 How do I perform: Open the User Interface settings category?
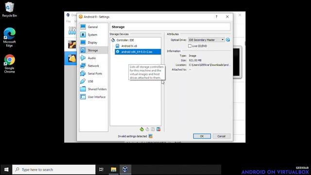(94, 97)
